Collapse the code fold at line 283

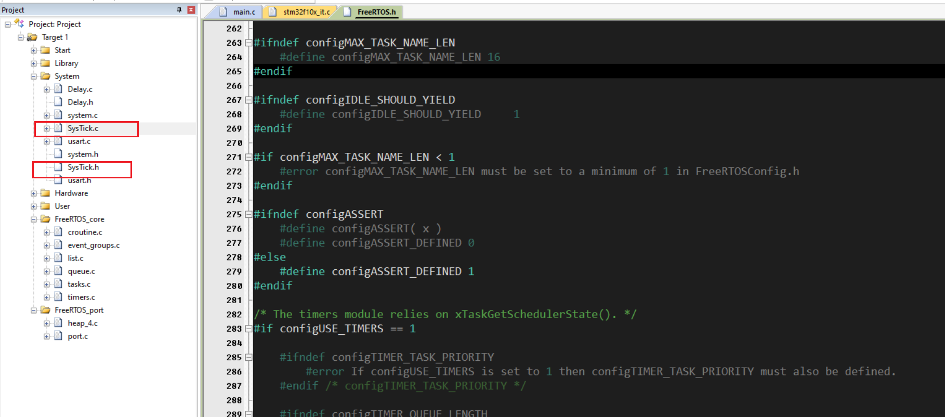[248, 329]
